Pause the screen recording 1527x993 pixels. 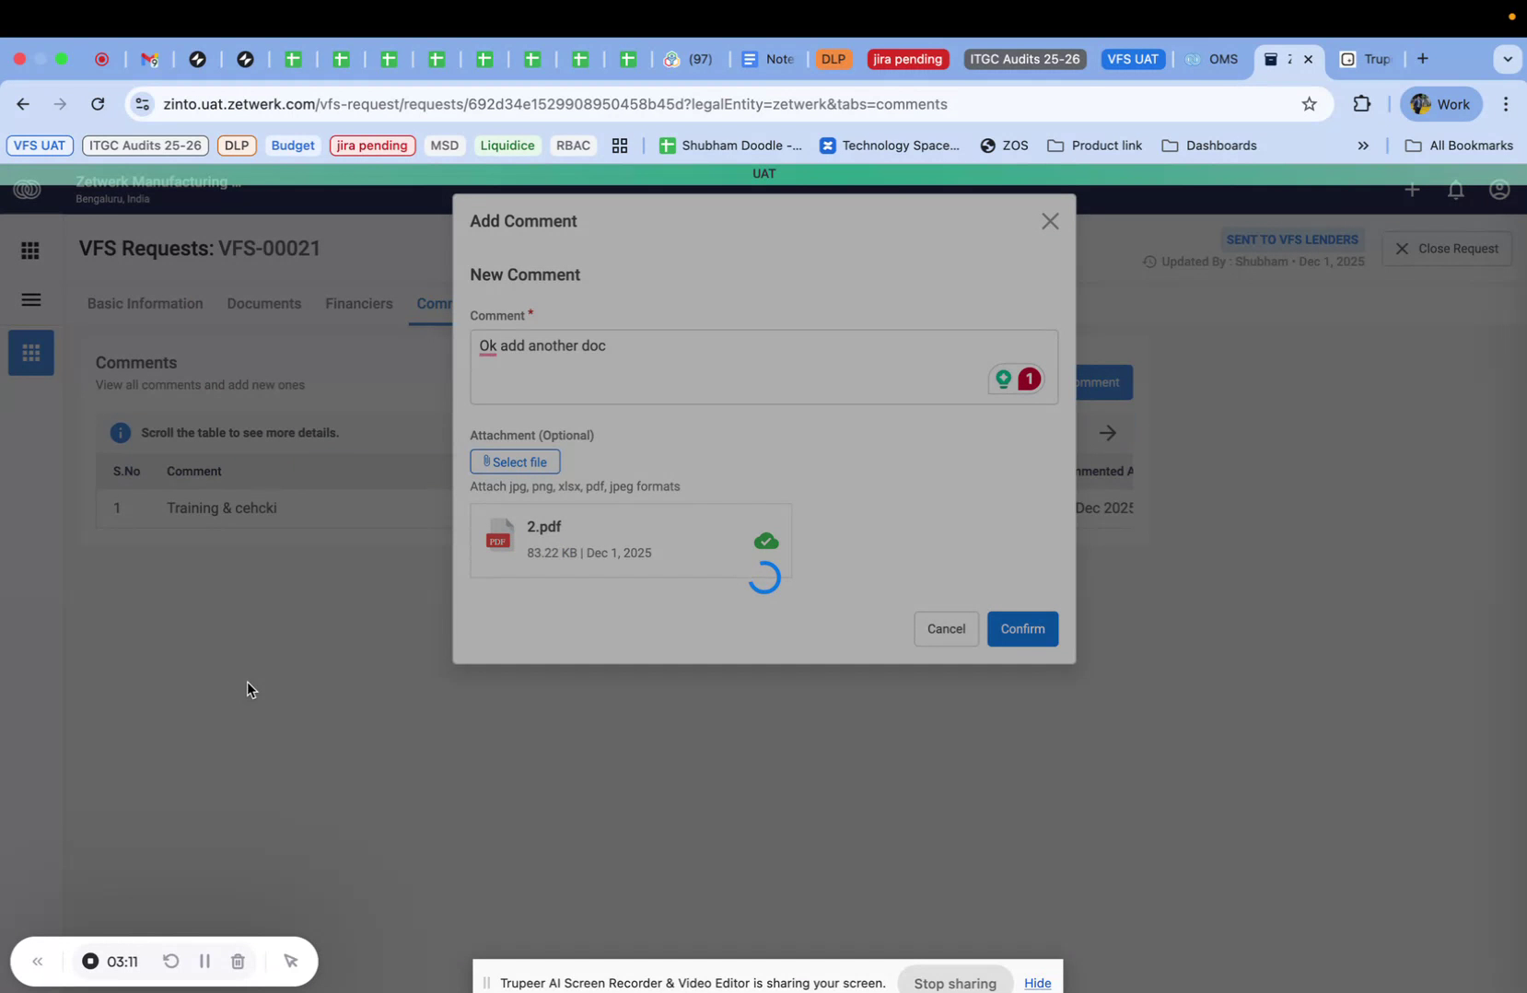tap(204, 961)
